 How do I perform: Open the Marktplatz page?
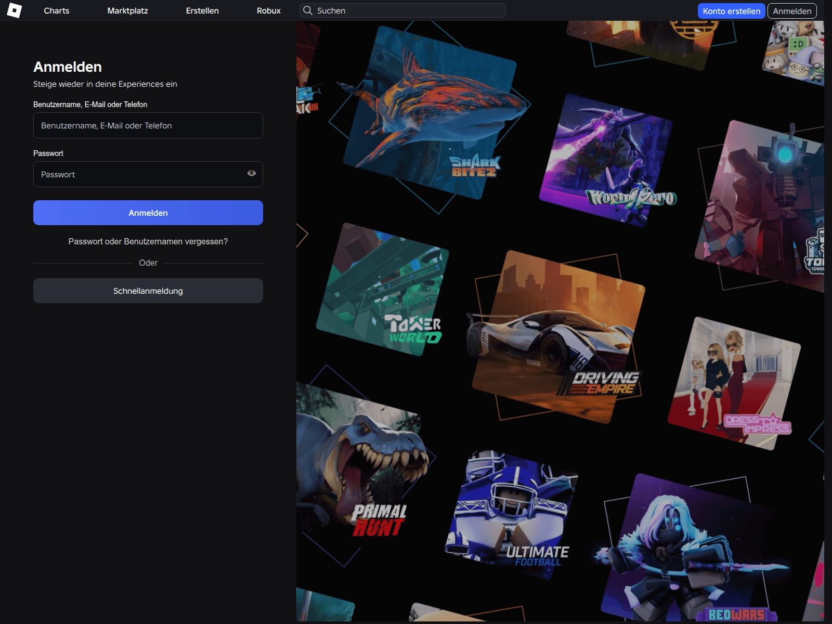127,10
